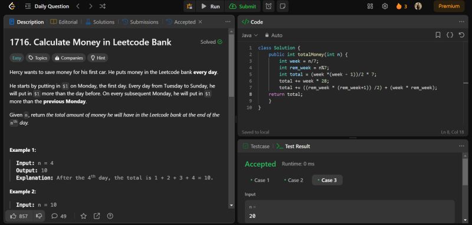Pick a random question shuffle icon

pos(102,6)
